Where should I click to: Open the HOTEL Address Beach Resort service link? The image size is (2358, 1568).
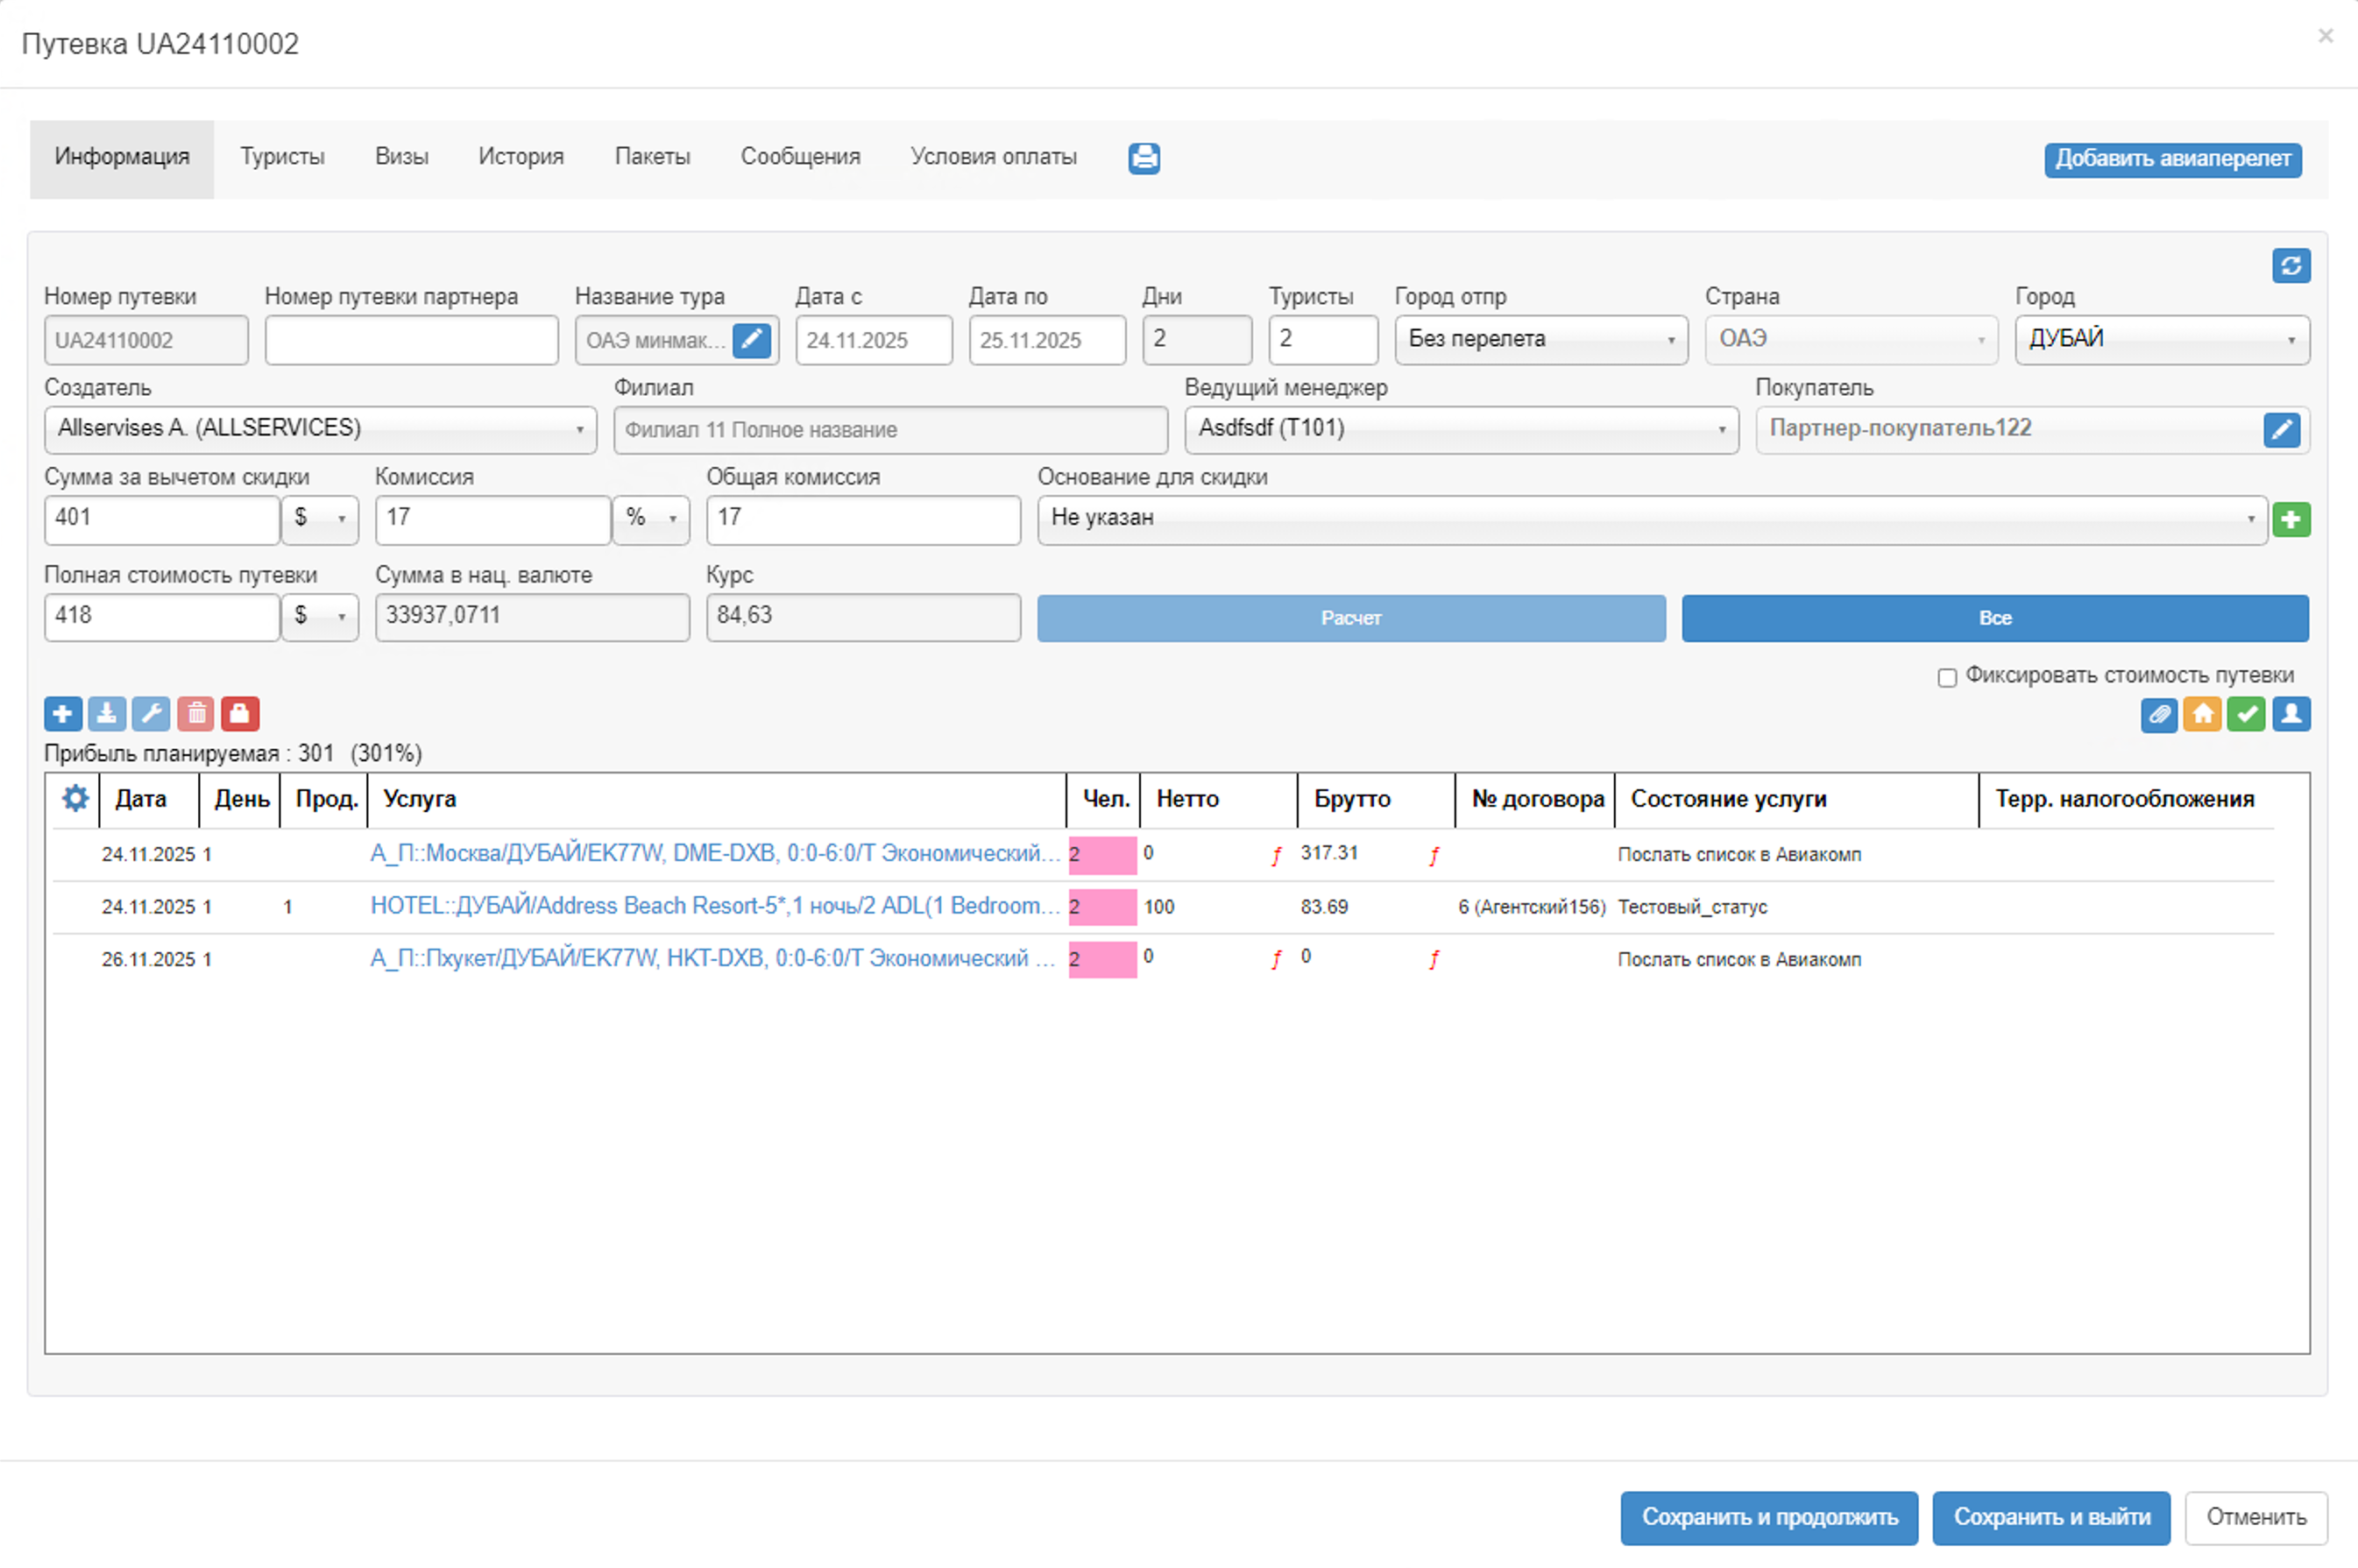[x=714, y=906]
